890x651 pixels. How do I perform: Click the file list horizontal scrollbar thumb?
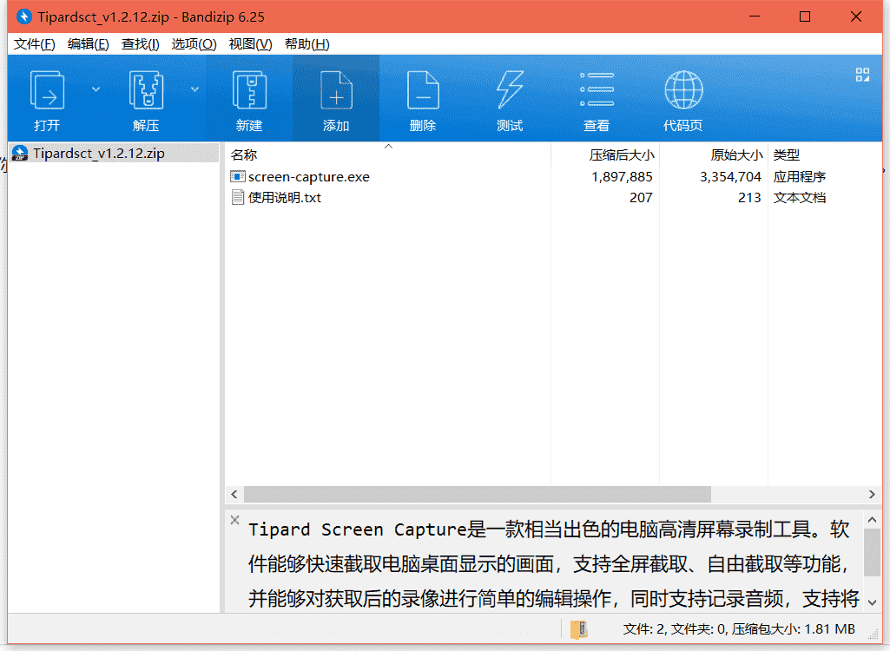478,495
